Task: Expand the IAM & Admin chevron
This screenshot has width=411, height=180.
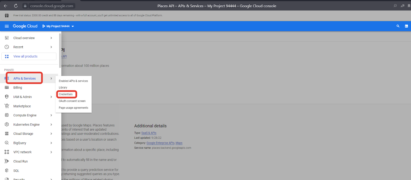Action: click(x=51, y=97)
